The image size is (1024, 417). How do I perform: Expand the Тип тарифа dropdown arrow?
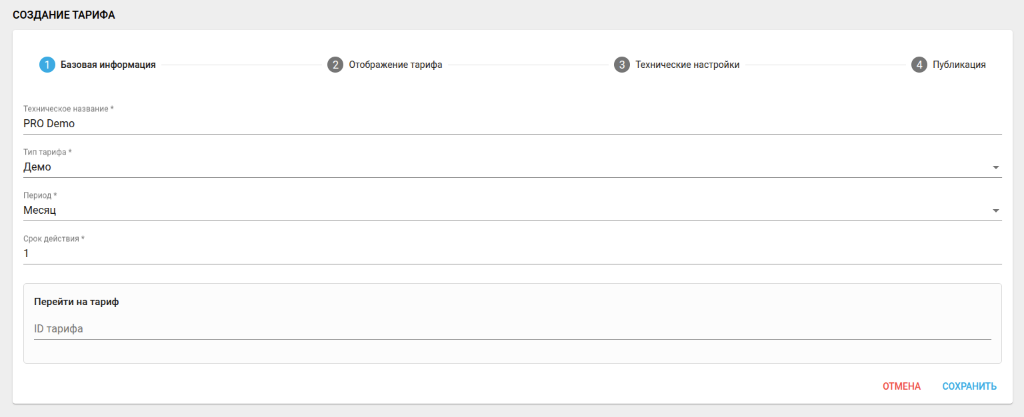tap(995, 167)
